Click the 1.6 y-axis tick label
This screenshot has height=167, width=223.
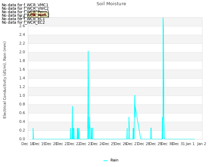[22, 70]
